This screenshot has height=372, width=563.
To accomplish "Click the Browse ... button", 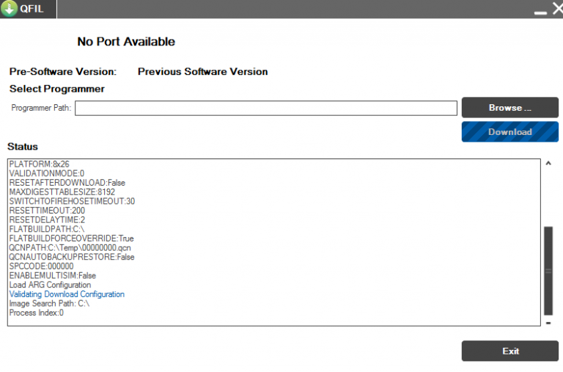I will (509, 108).
